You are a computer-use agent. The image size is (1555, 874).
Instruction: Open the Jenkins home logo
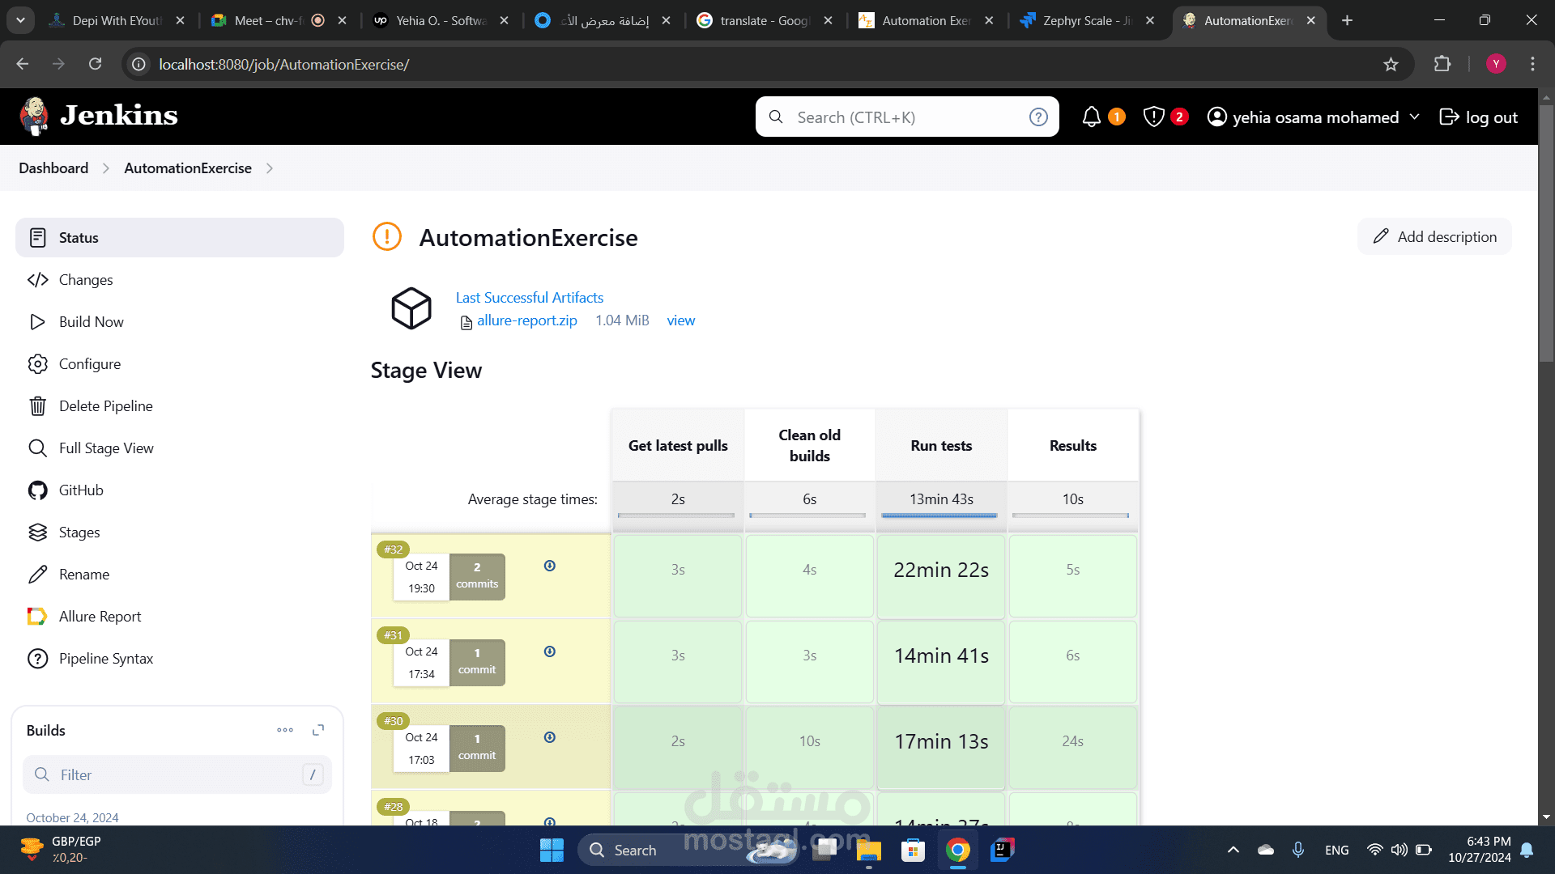tap(98, 116)
